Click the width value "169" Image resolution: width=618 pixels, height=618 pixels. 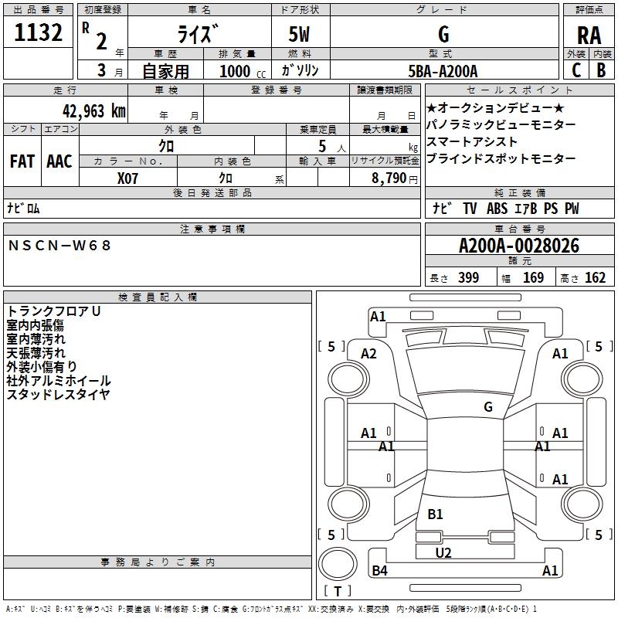pyautogui.click(x=533, y=277)
